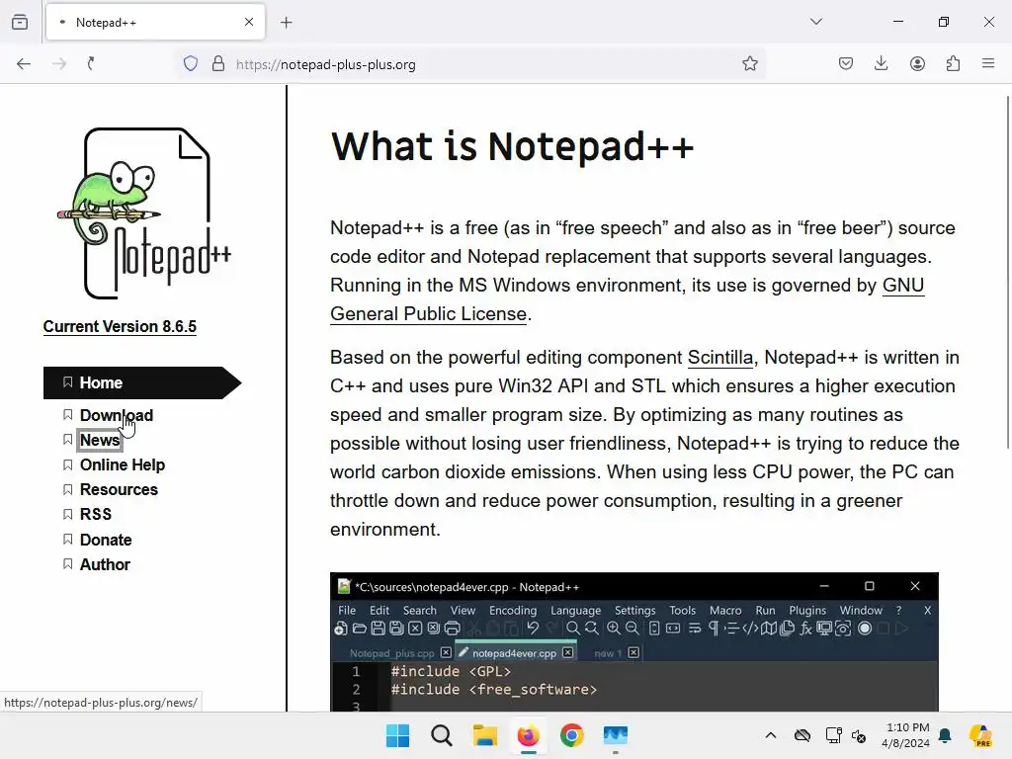The width and height of the screenshot is (1012, 759).
Task: Open the News sidebar link
Action: coord(100,440)
